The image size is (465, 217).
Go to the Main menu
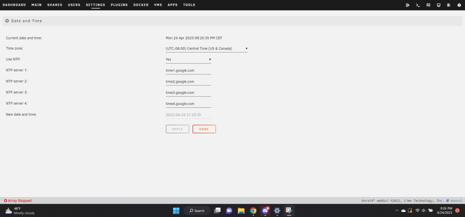[x=36, y=5]
